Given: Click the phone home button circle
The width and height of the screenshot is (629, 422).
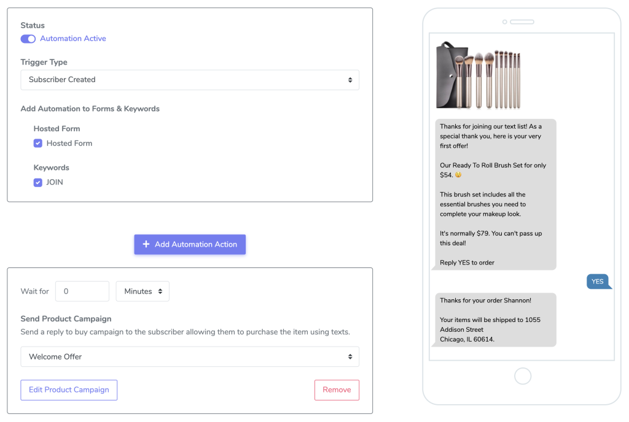Looking at the screenshot, I should point(522,376).
